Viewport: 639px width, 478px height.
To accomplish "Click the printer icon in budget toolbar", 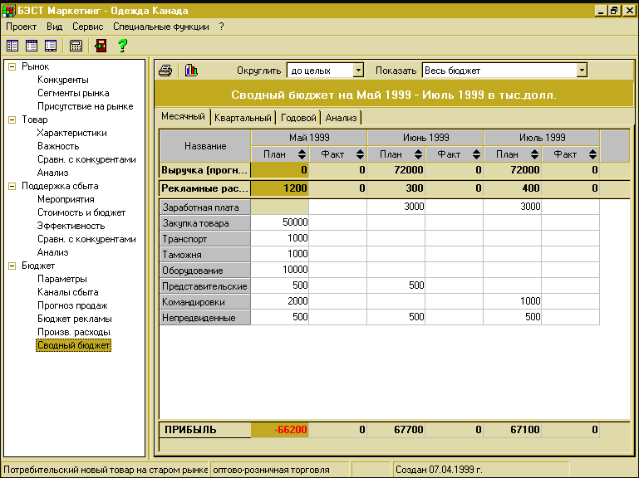I will click(x=165, y=71).
